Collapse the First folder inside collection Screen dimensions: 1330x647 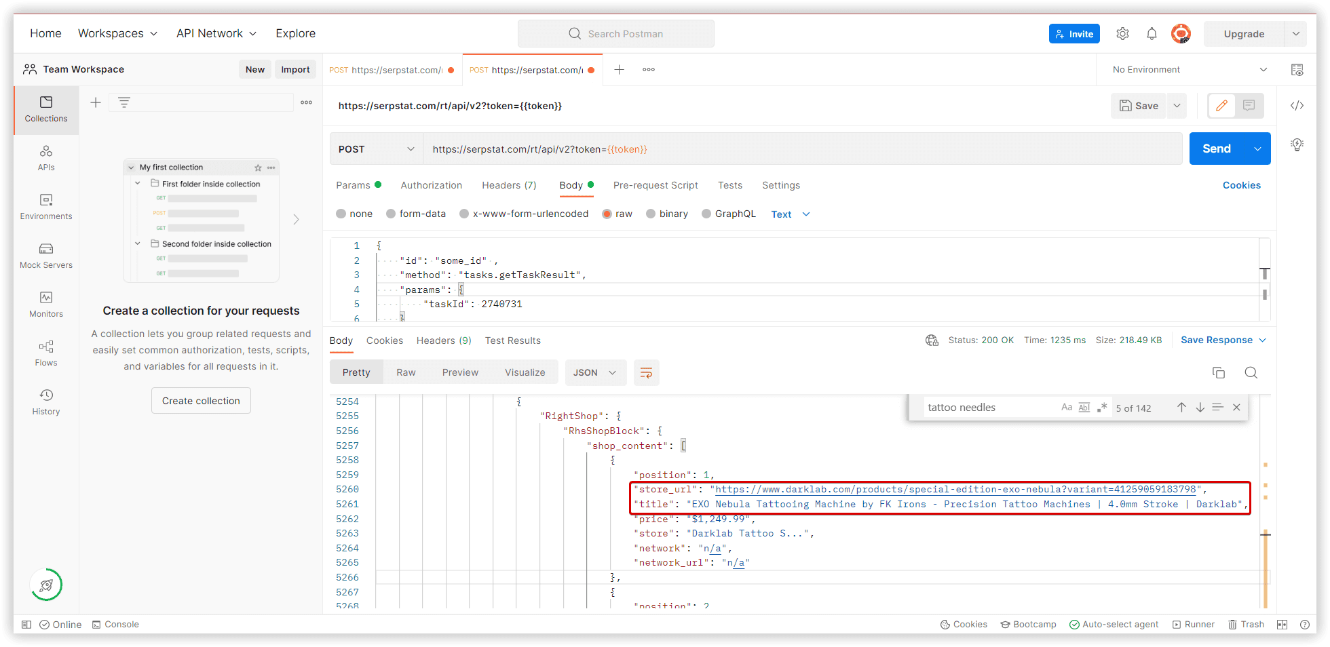point(137,183)
